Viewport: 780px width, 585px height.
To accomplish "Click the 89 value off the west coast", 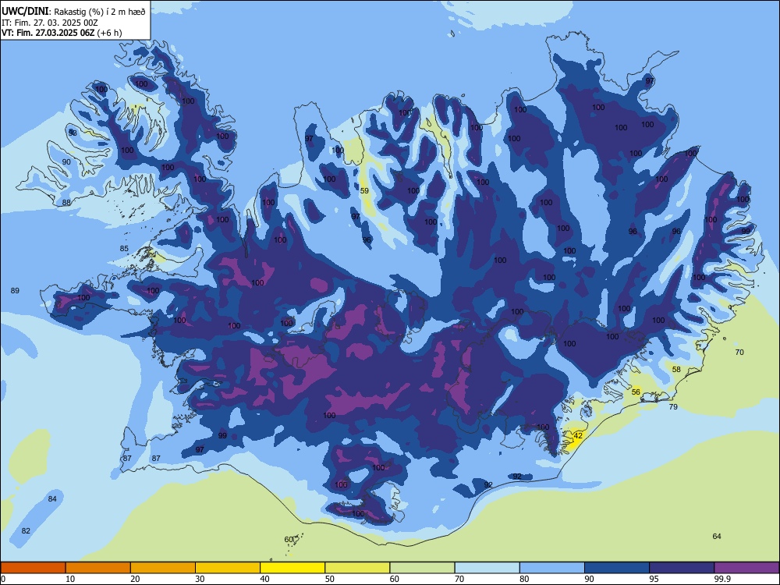I will [x=15, y=290].
